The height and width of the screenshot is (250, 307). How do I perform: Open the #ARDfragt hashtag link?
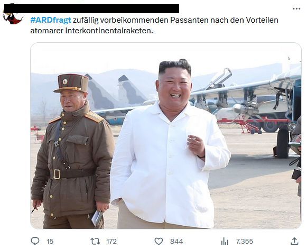point(51,20)
